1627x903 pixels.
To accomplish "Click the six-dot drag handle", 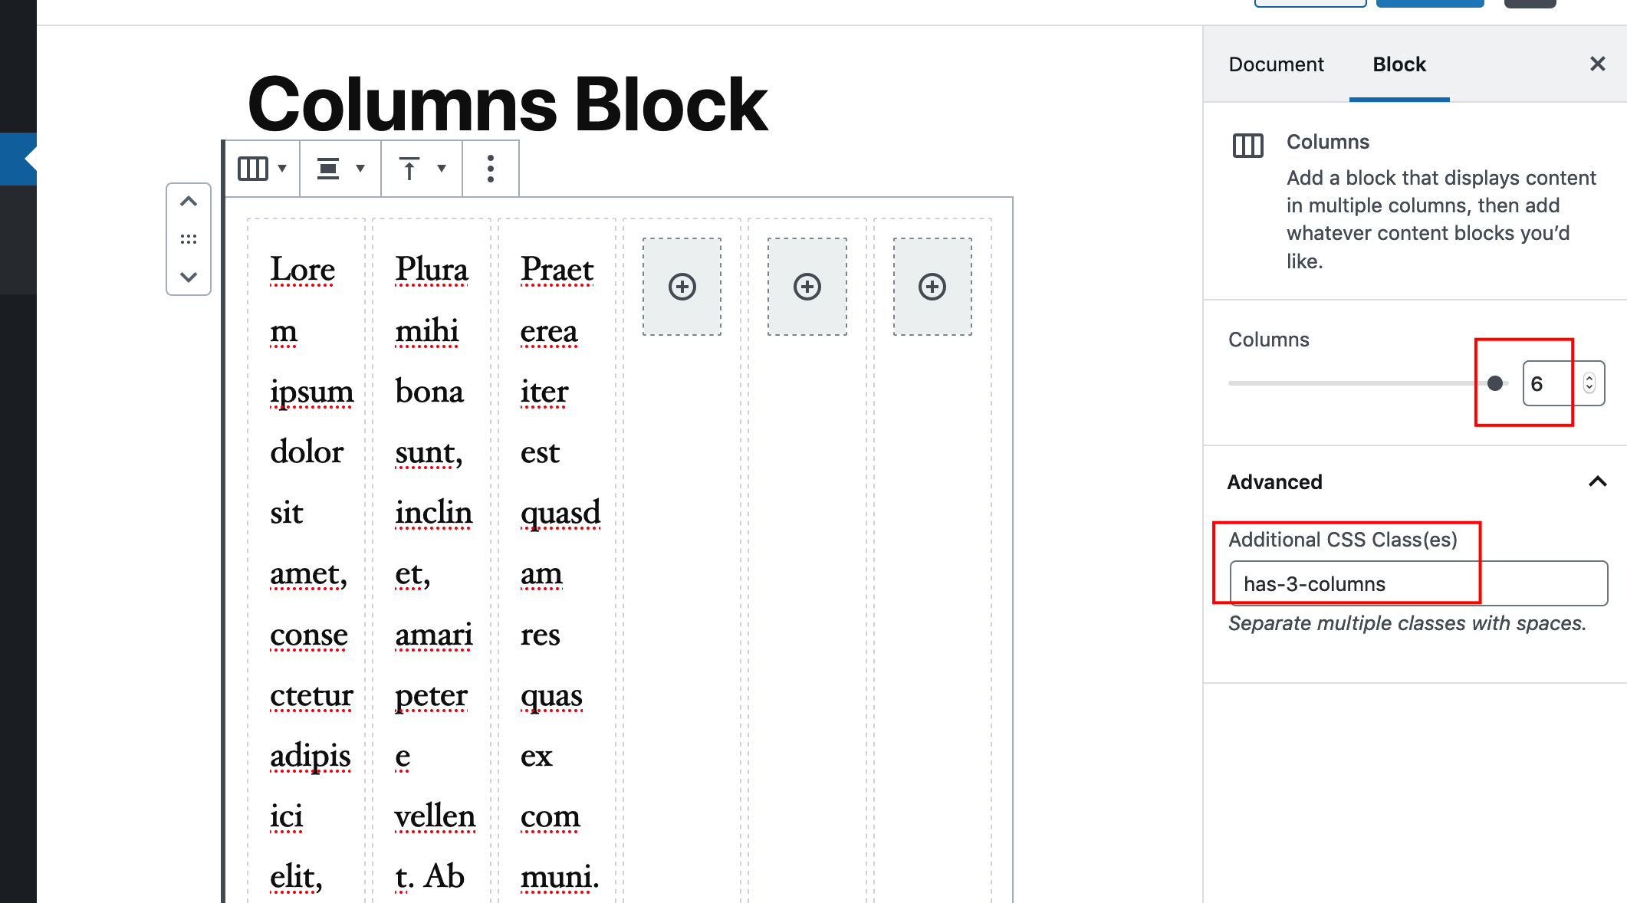I will 189,238.
